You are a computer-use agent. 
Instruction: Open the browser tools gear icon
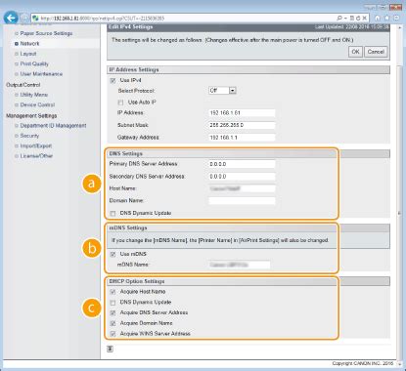click(396, 18)
